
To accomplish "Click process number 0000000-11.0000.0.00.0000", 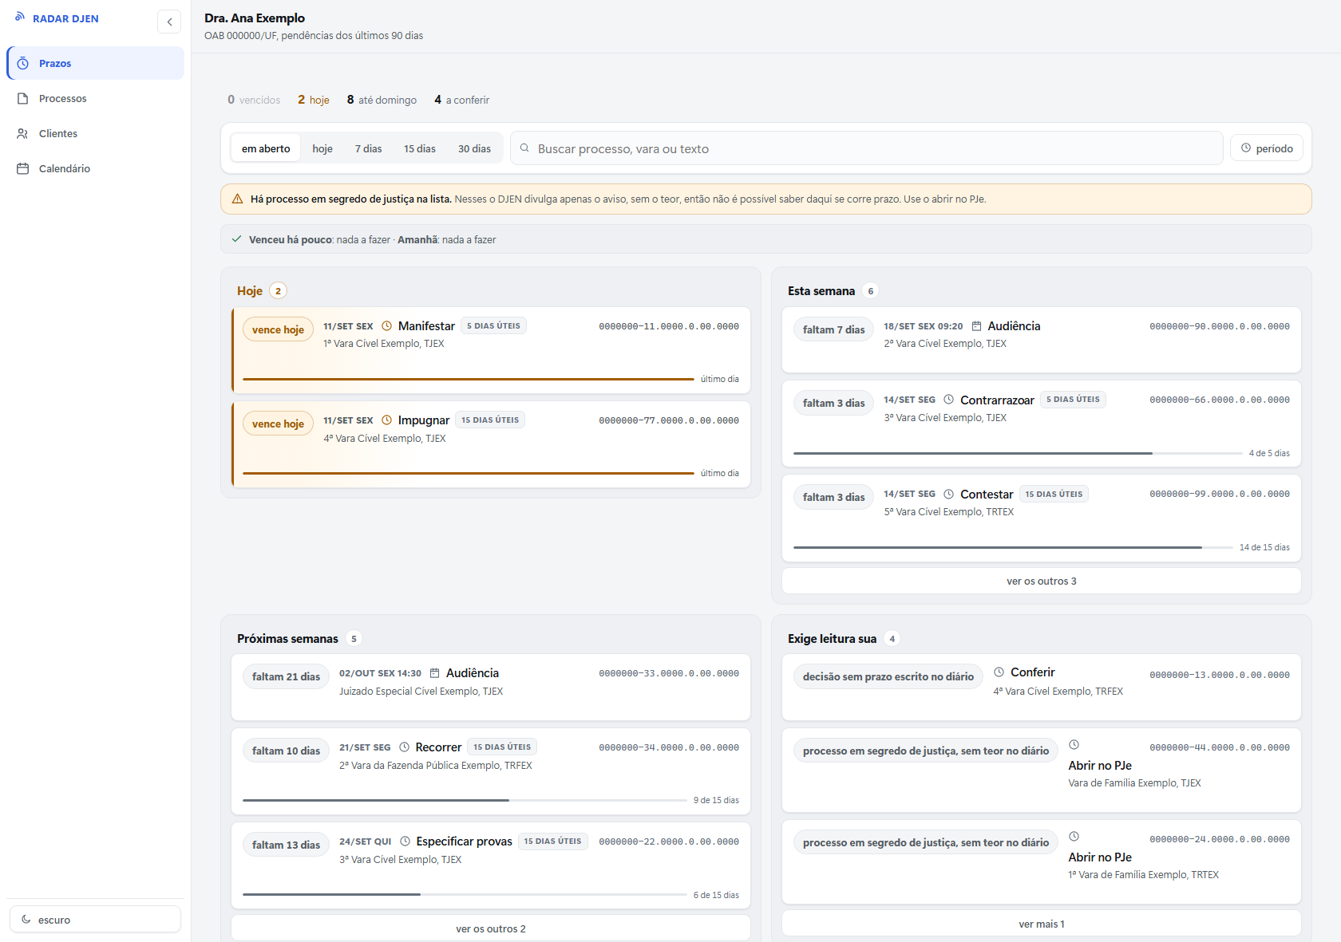I will (669, 326).
